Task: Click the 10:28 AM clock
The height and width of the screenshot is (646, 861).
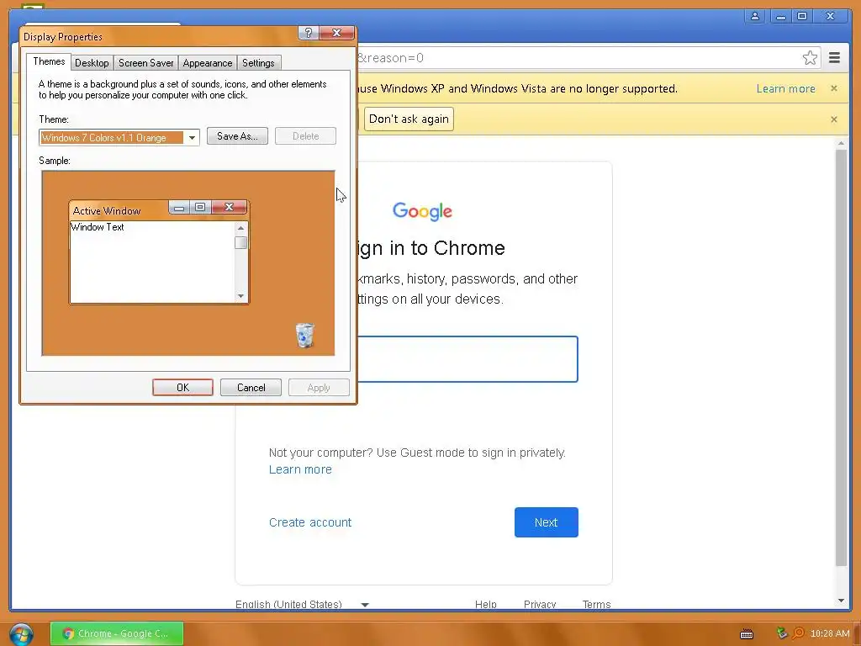Action: [830, 633]
